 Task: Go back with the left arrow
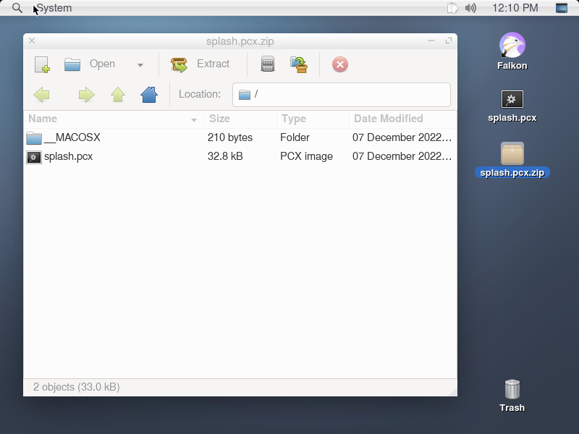41,95
